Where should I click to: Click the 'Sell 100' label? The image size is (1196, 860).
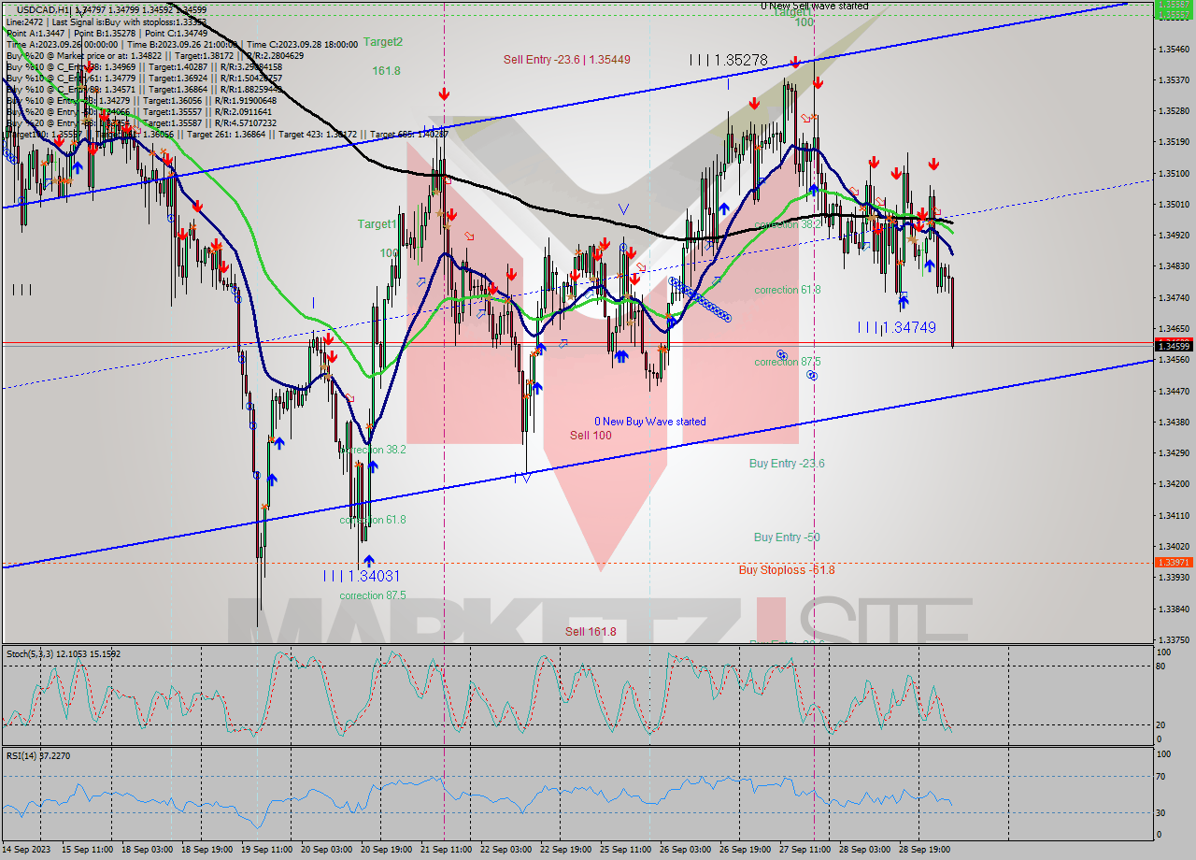[591, 436]
